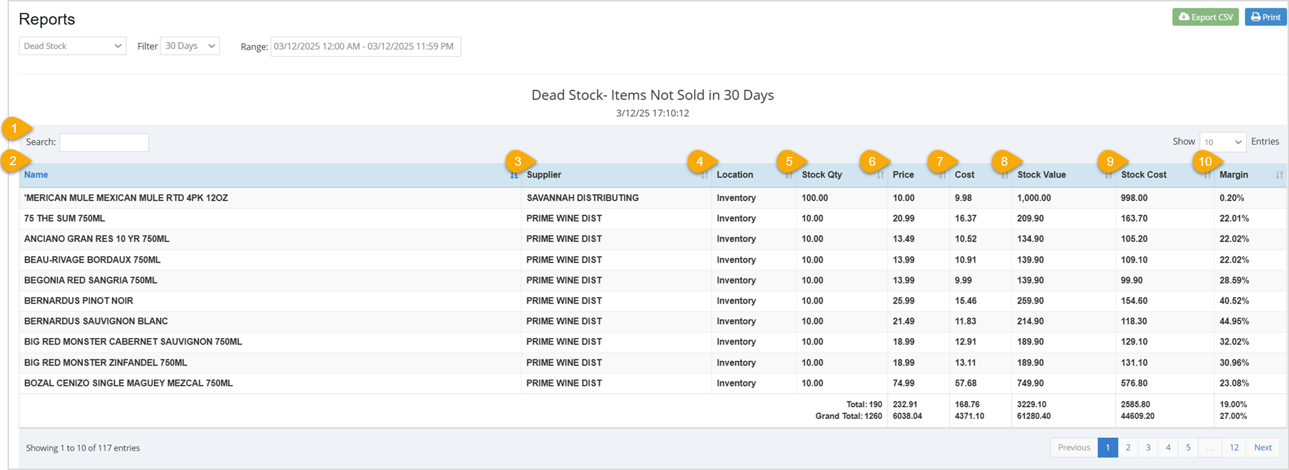Select BOZAL CENIZO SINGLE MAGUEY MEZCAL 750ML
Image resolution: width=1289 pixels, height=470 pixels.
128,383
